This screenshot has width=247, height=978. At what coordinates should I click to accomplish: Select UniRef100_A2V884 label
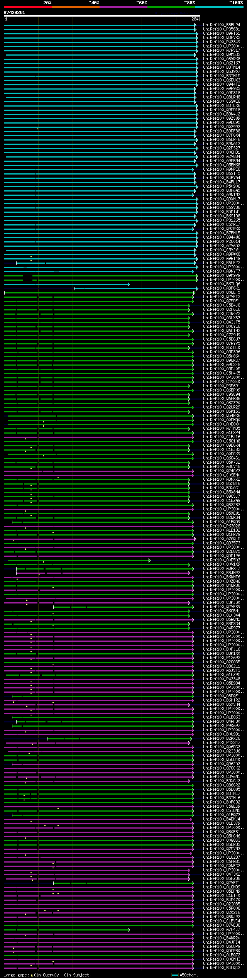click(222, 156)
